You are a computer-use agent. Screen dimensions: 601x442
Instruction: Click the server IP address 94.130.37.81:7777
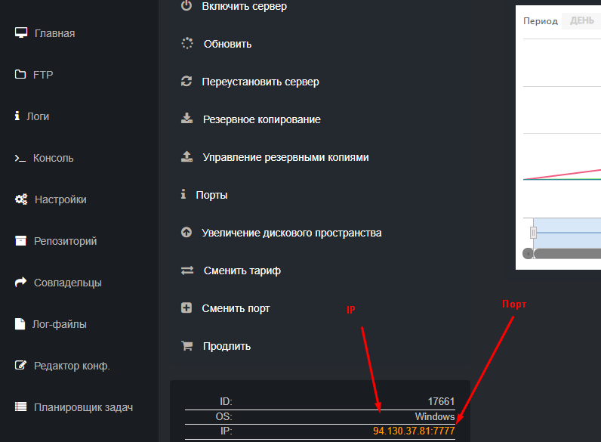pos(414,431)
